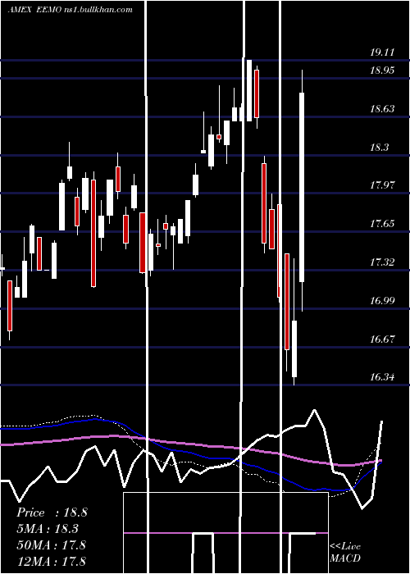Click the 19.11 price axis label
Screen dimensions: 410x574
pos(382,52)
